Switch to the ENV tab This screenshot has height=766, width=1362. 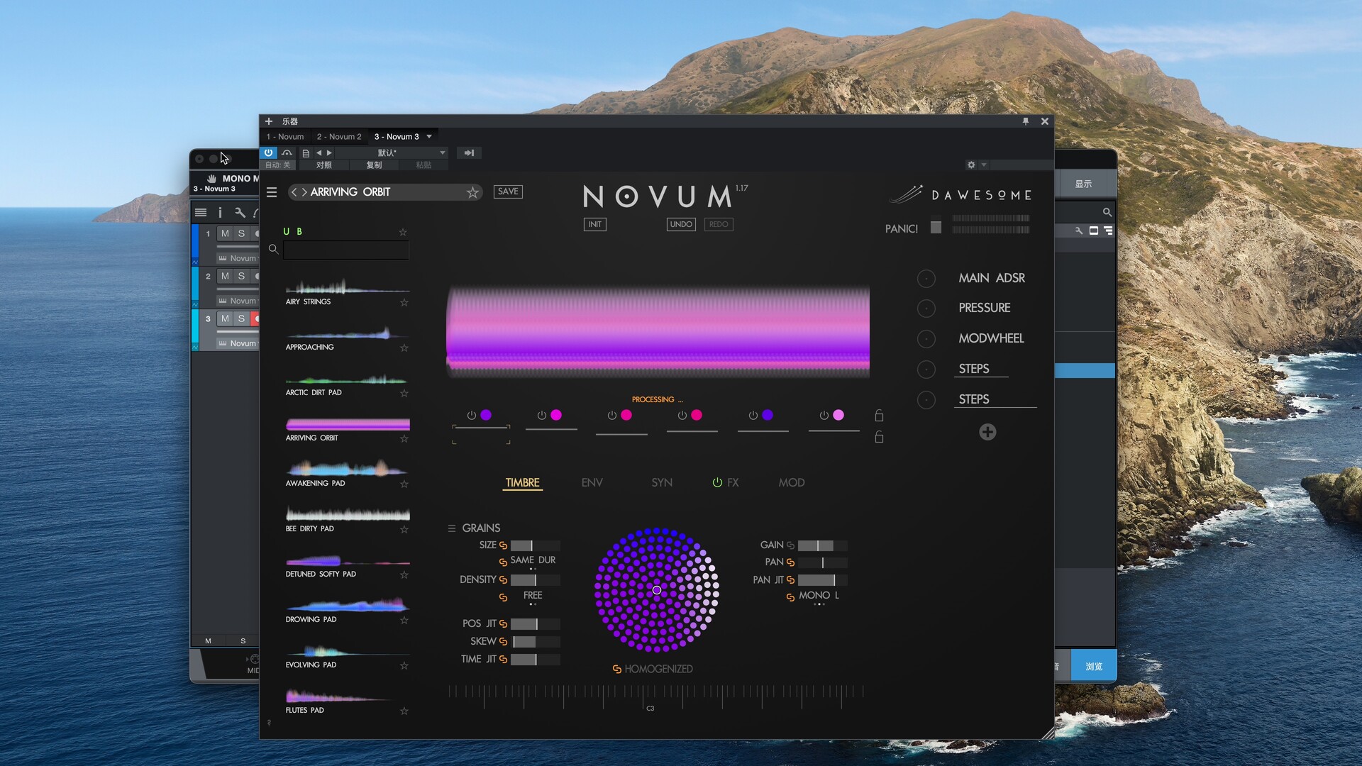click(592, 482)
